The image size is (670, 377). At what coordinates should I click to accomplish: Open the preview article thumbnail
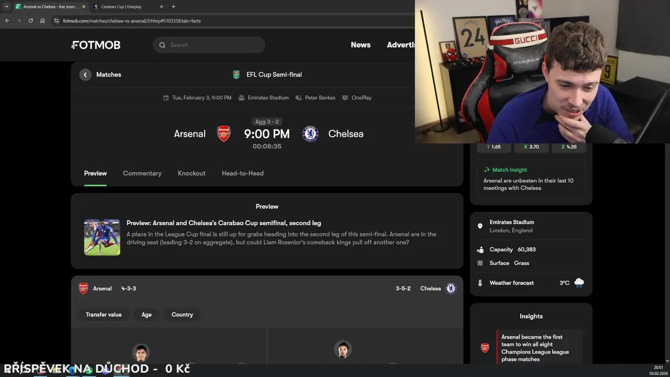(102, 237)
